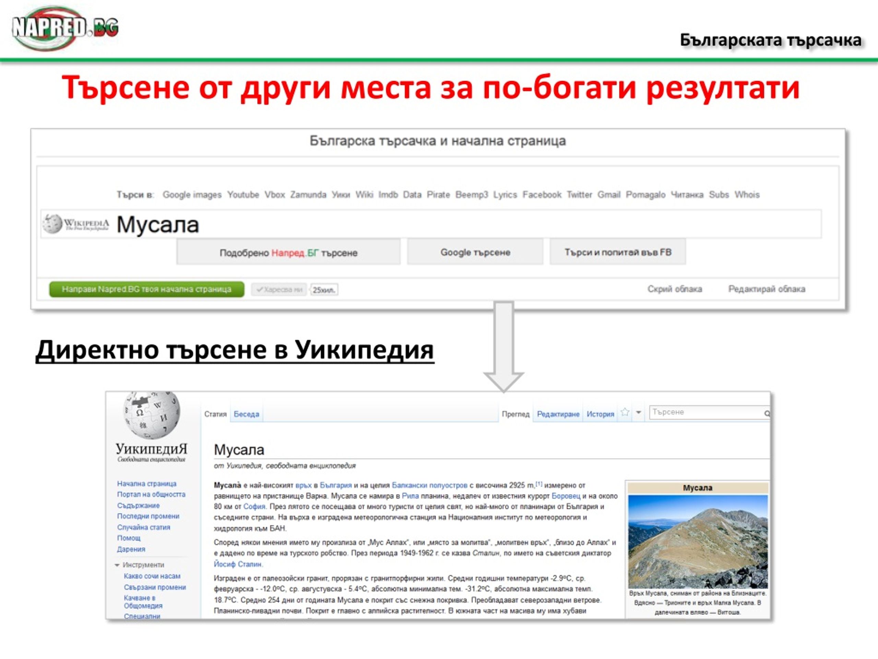
Task: Click the Боровец link in article
Action: tap(566, 496)
